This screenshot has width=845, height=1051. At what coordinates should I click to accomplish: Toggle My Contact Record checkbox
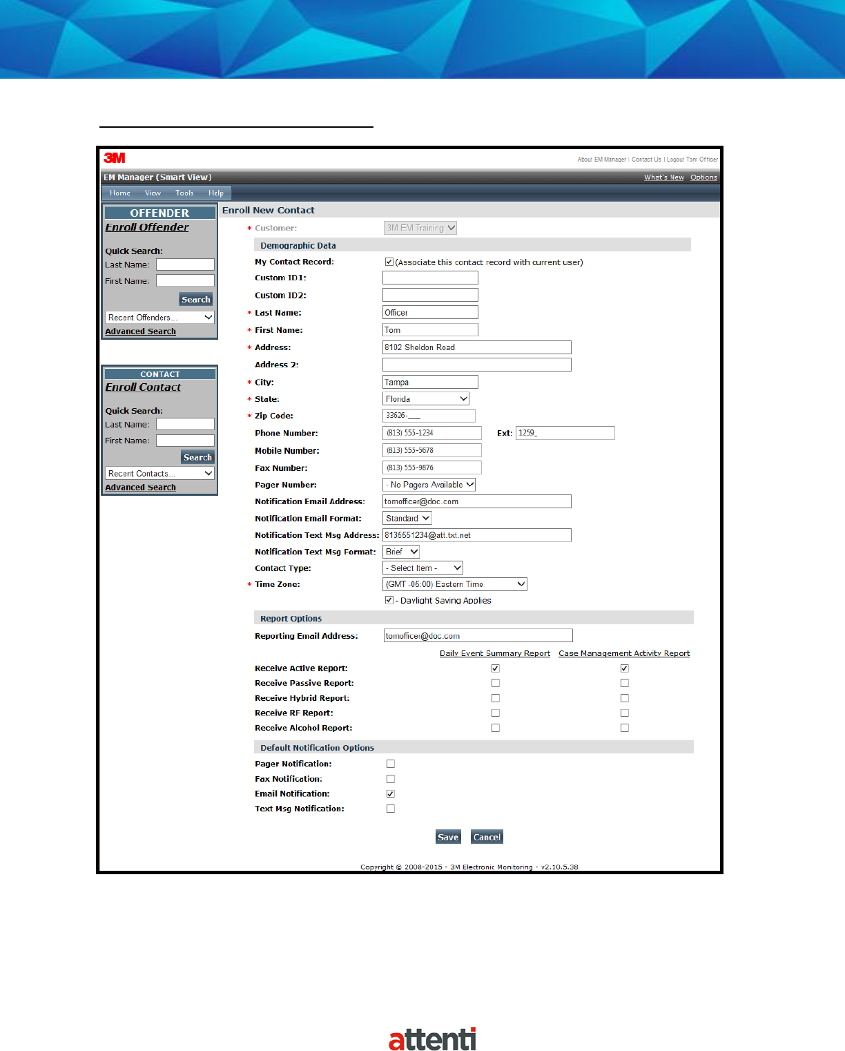click(389, 262)
